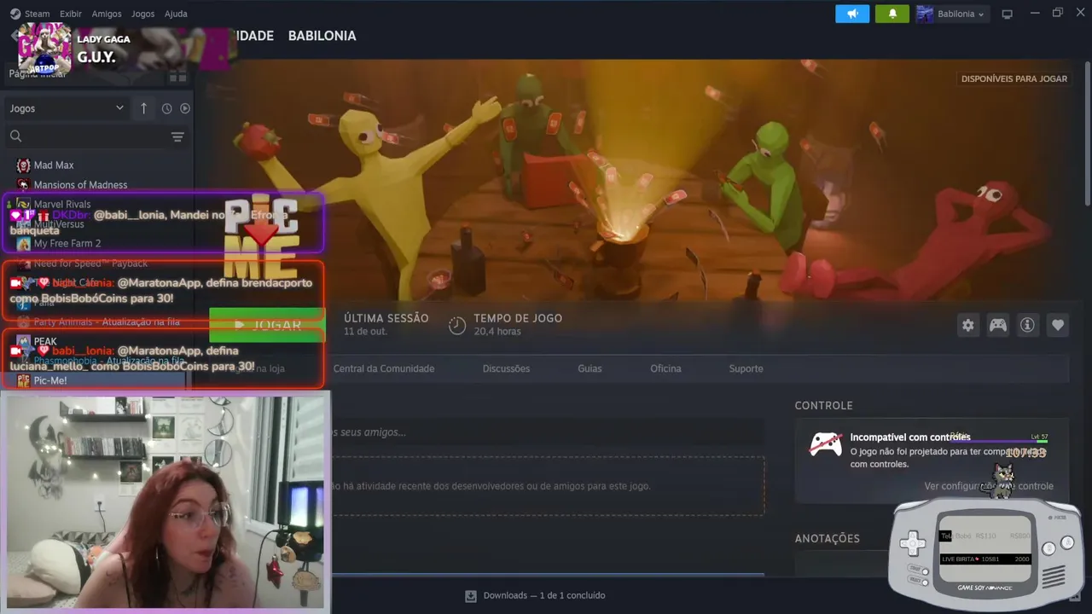
Task: Click the Pic-Me! game icon
Action: 23,380
